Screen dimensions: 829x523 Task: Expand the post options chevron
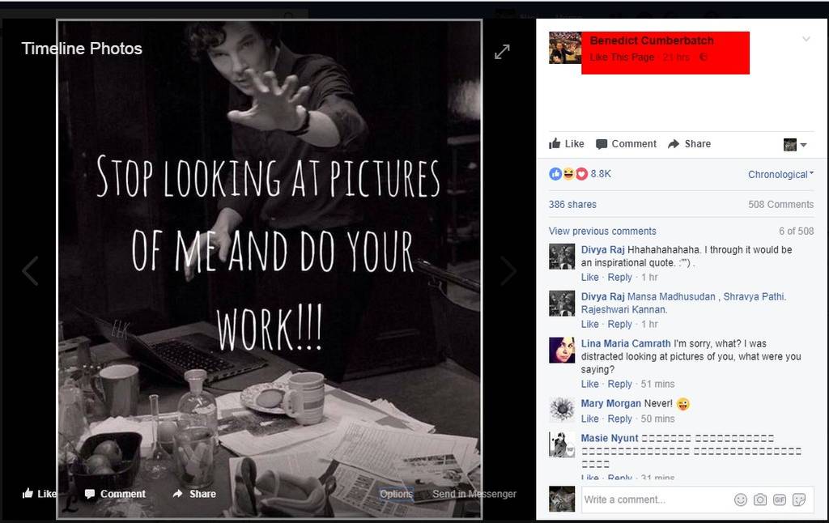tap(806, 39)
